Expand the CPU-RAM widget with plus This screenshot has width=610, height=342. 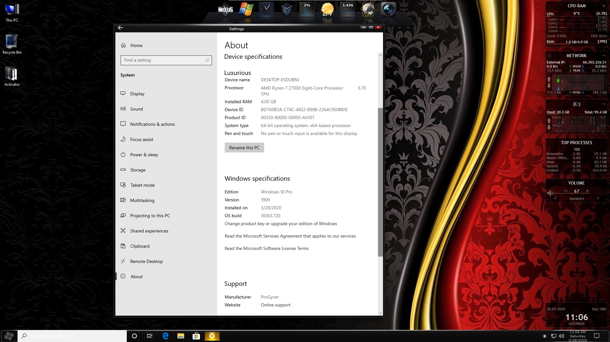[604, 6]
